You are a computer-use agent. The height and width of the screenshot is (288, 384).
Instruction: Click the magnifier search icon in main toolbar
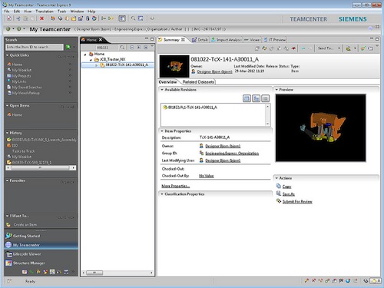click(133, 18)
